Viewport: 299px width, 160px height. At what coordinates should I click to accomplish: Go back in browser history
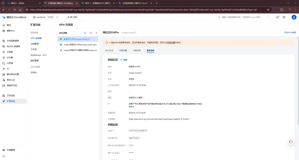tap(3, 10)
